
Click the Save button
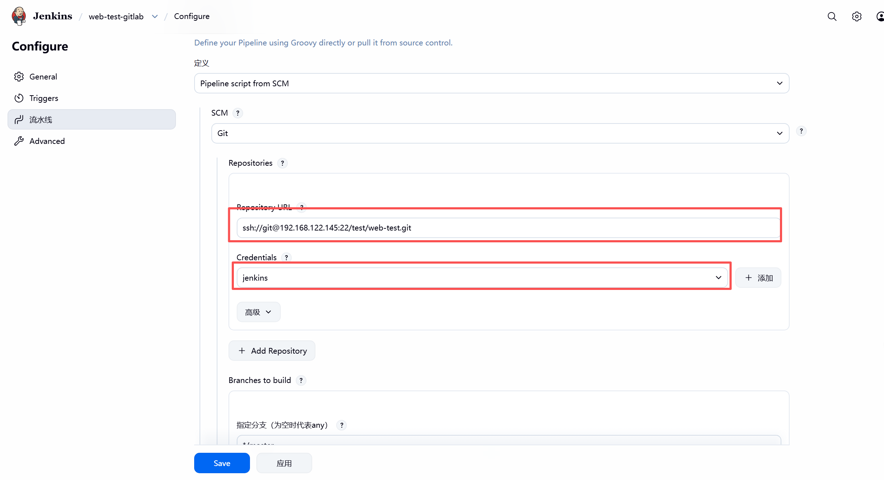[x=222, y=463]
